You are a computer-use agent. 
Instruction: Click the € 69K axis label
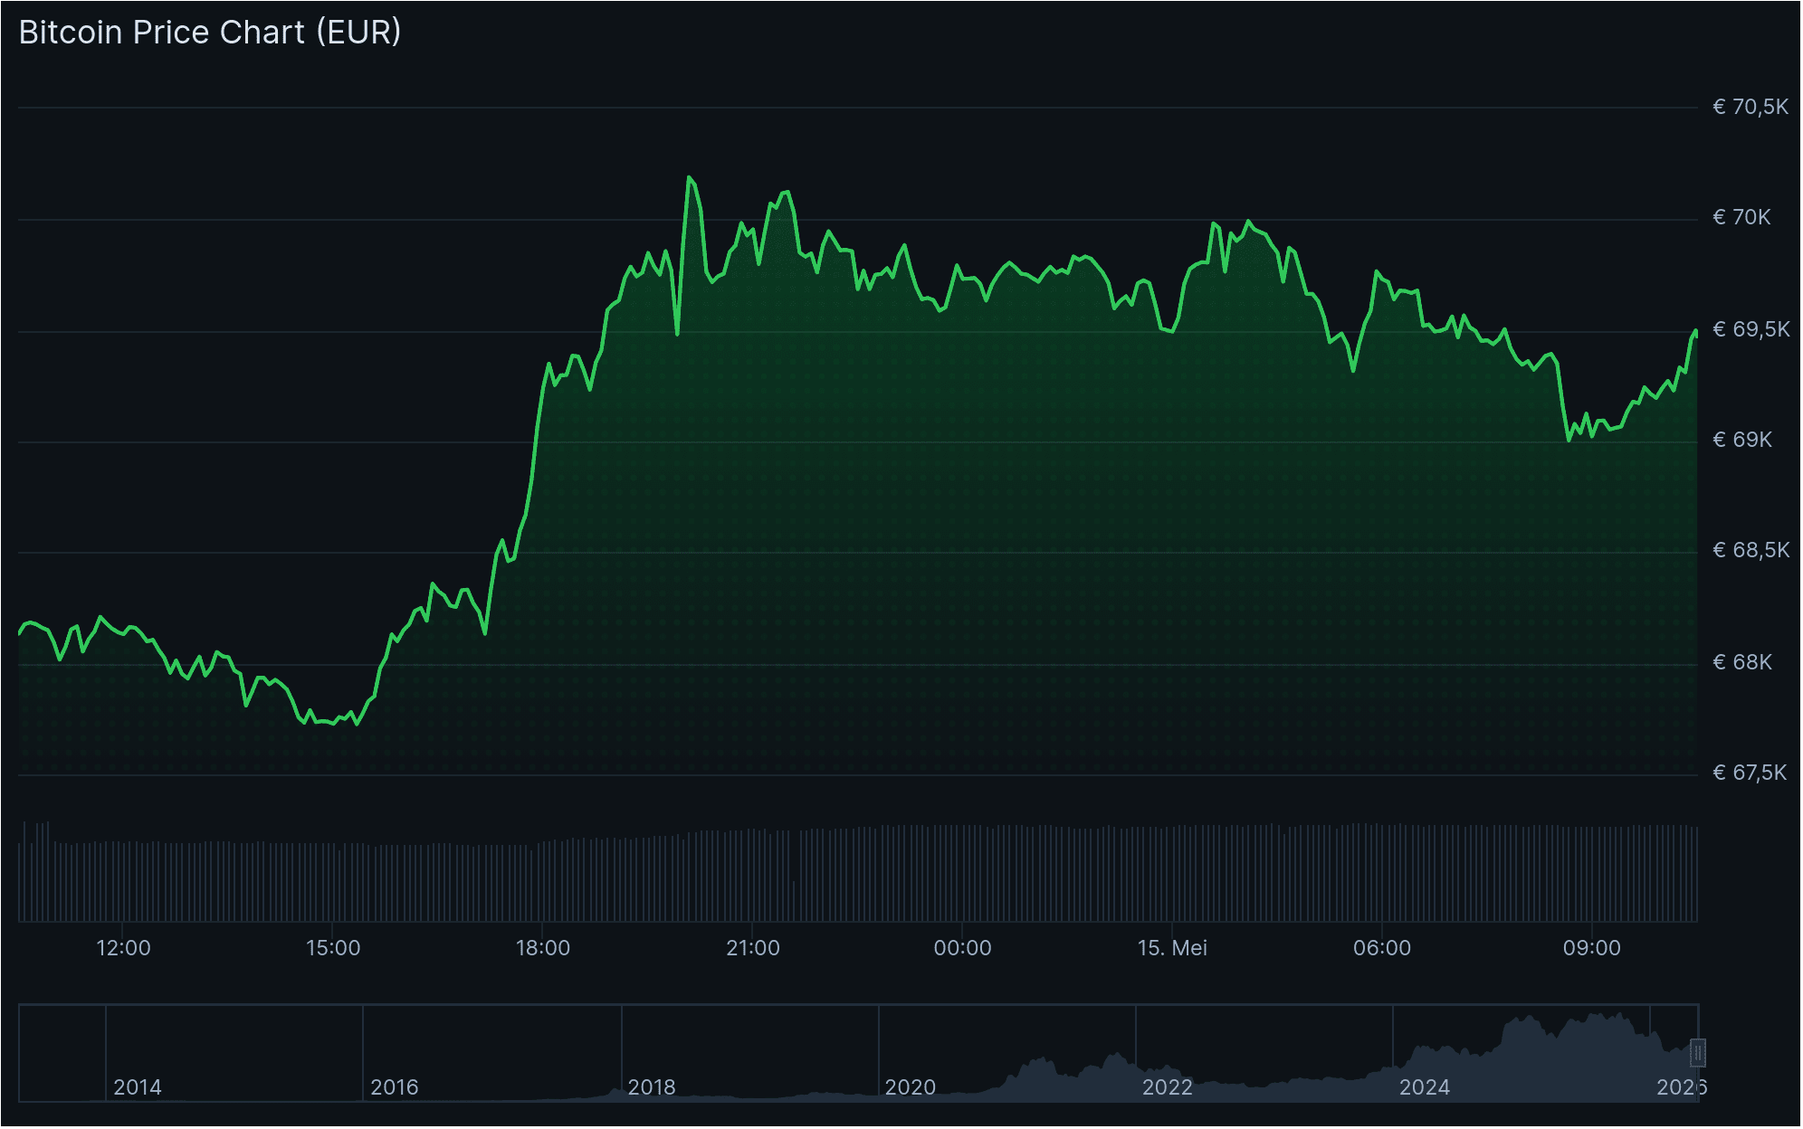coord(1742,440)
